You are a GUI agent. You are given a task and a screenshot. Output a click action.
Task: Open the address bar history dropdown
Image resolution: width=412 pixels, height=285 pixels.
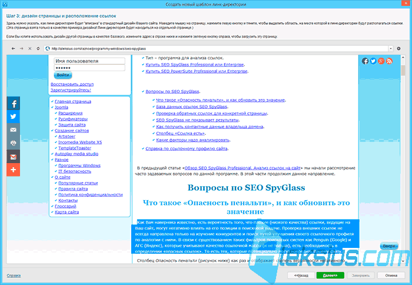tap(391, 49)
